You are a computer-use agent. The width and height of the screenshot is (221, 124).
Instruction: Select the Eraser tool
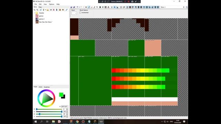pos(92,7)
